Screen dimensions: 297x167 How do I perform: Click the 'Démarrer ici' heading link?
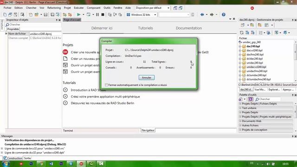point(102,28)
